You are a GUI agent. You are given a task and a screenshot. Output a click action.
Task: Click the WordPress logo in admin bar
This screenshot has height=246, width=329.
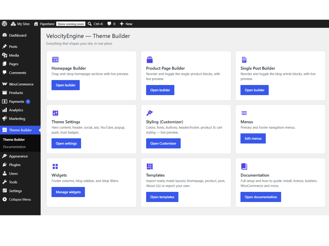(x=4, y=24)
